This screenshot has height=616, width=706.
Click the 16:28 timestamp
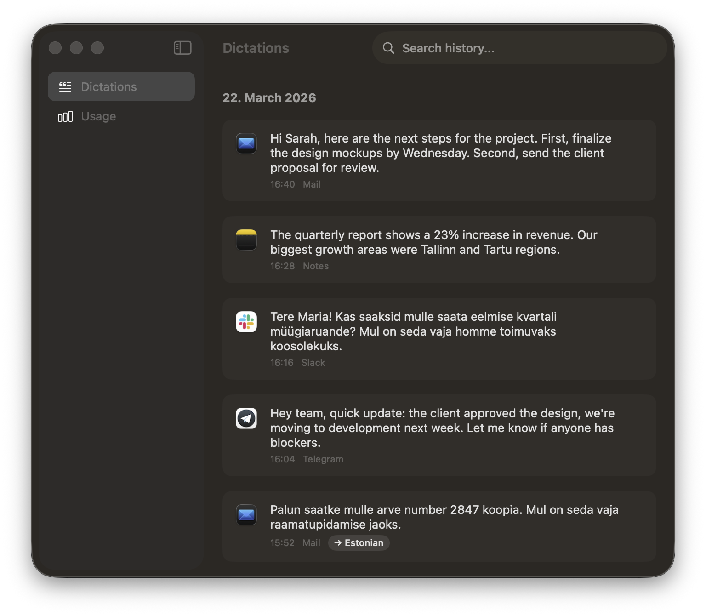point(282,266)
